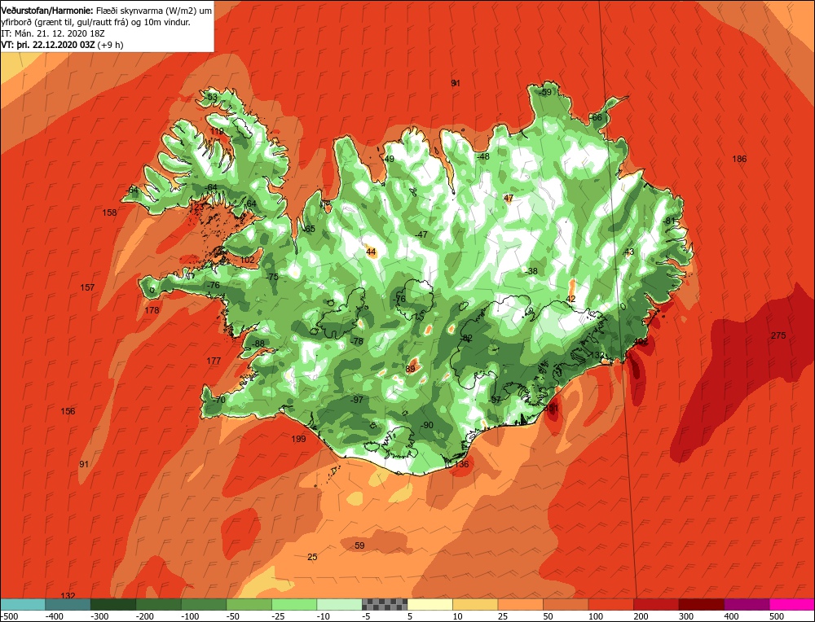The height and width of the screenshot is (622, 815).
Task: Click the map value 43 in east Iceland
Action: point(629,252)
